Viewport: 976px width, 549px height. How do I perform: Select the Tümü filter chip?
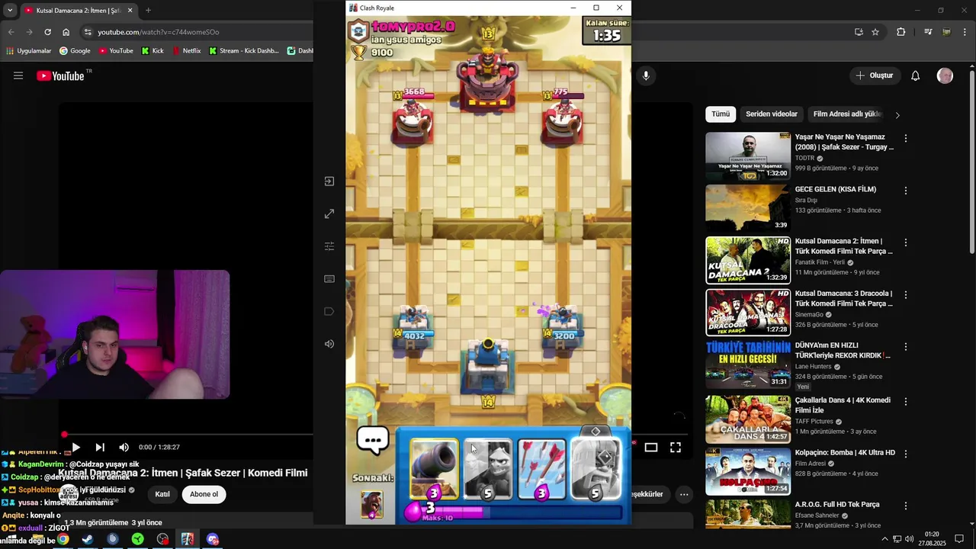pyautogui.click(x=721, y=114)
